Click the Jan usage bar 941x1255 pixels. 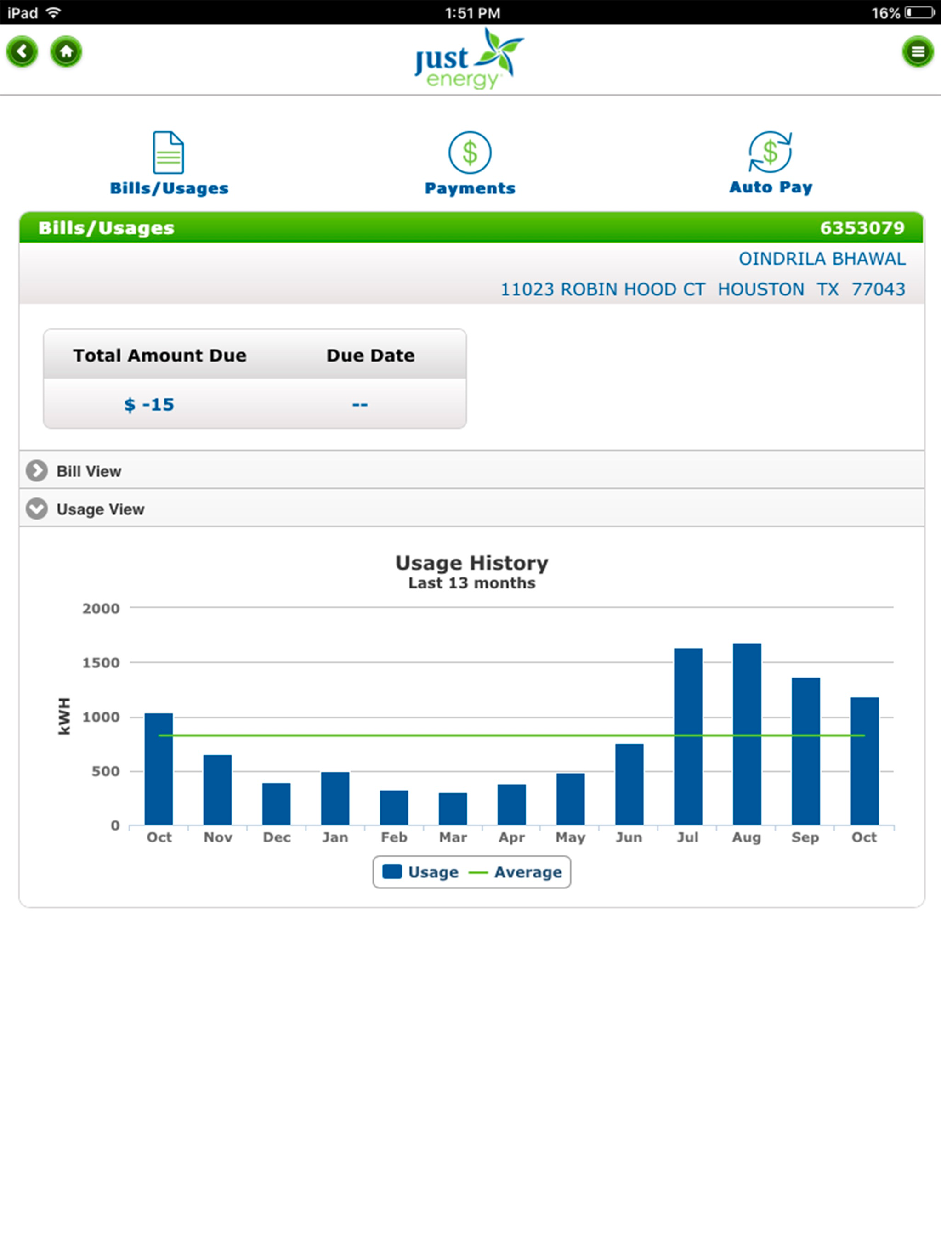click(335, 798)
